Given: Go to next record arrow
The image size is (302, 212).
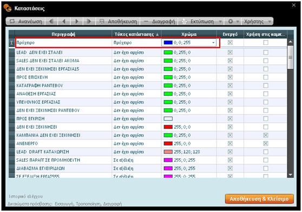Looking at the screenshot, I should (77, 21).
